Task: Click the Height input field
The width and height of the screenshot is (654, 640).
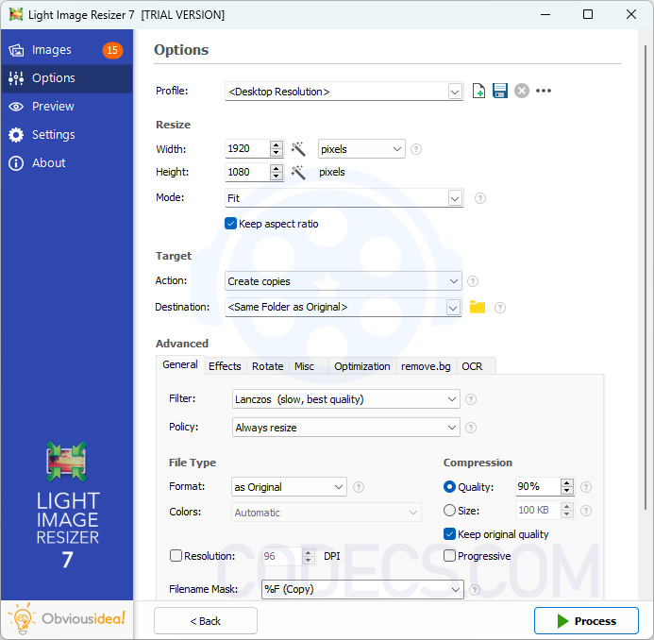Action: point(247,172)
